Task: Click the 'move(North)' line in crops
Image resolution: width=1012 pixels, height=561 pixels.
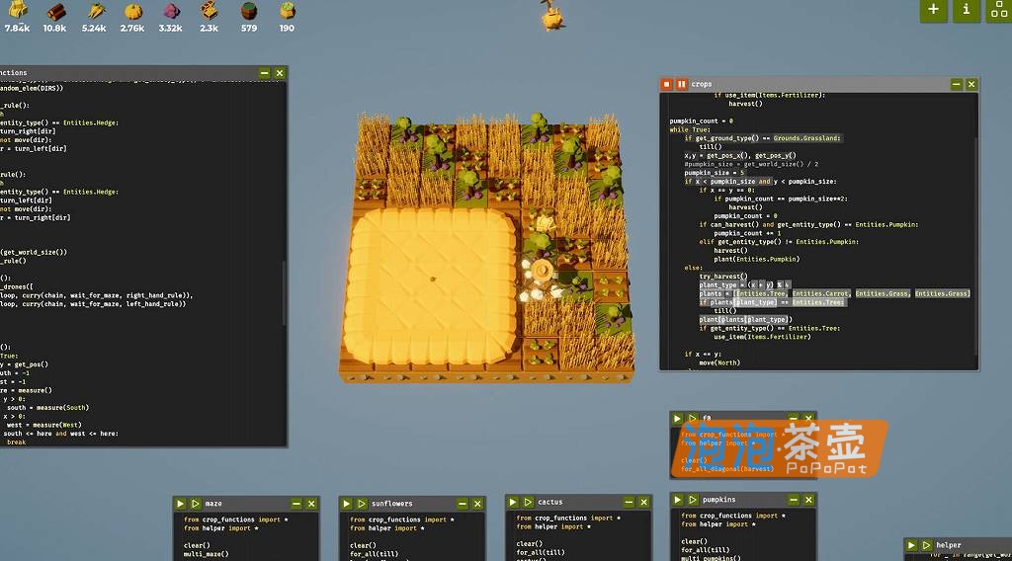Action: [x=719, y=362]
